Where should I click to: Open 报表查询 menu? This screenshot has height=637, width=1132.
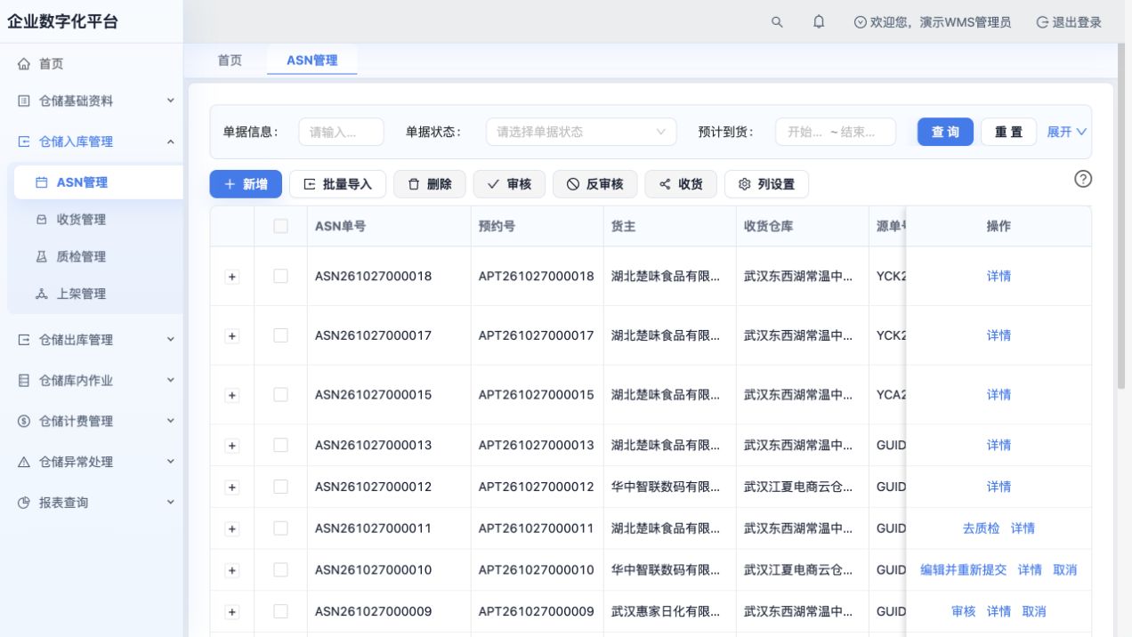coord(92,503)
